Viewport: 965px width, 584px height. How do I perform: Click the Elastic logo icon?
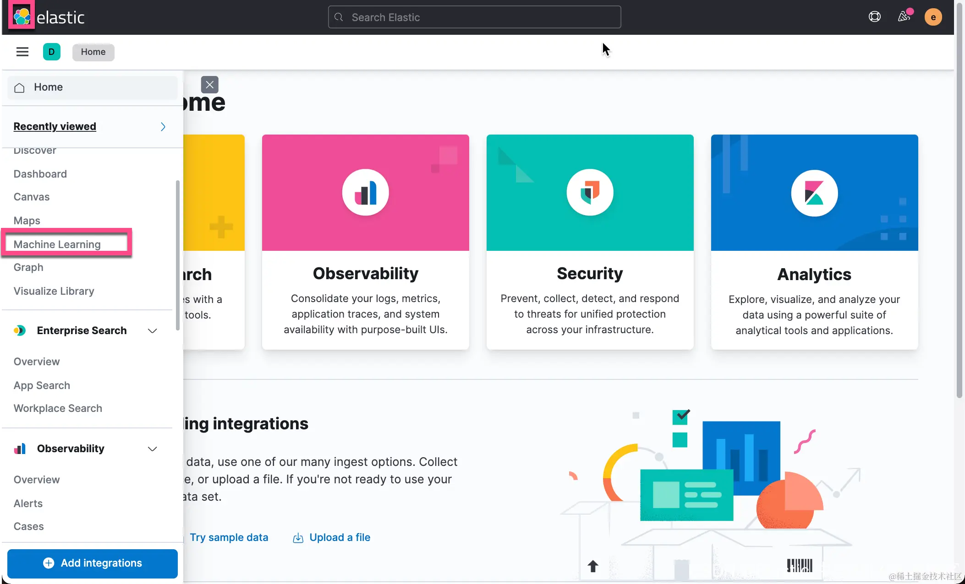[x=22, y=17]
